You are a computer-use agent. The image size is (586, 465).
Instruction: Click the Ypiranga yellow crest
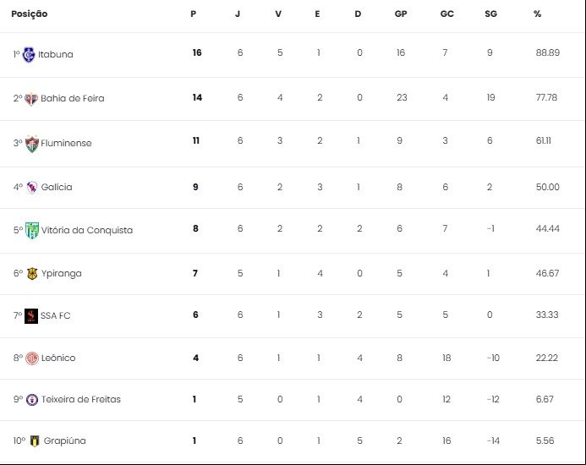click(32, 274)
